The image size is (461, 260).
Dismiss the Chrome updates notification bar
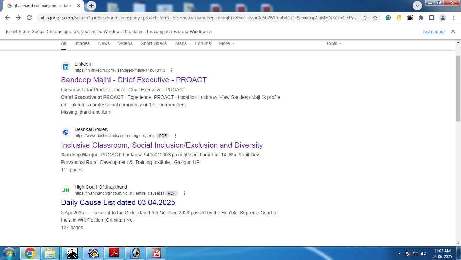coord(453,31)
